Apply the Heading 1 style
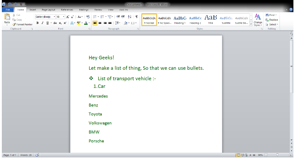Image resolution: width=295 pixels, height=159 pixels. [180, 20]
